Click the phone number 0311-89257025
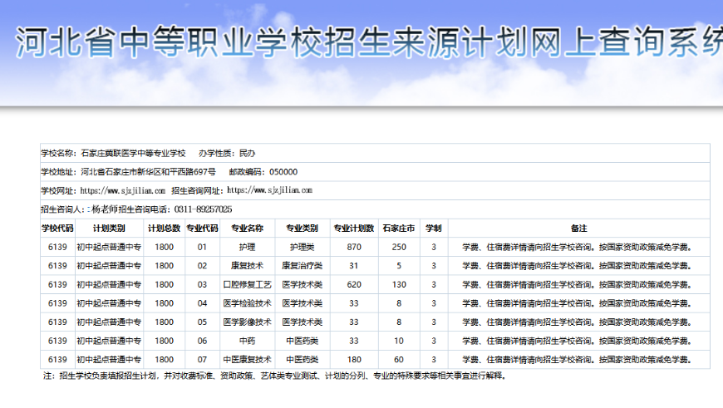The image size is (723, 408). [203, 209]
